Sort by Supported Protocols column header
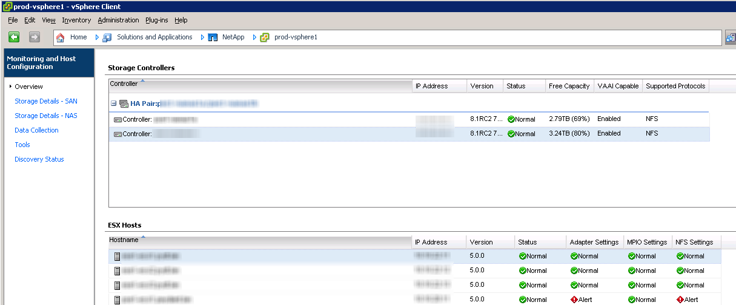 (x=675, y=86)
